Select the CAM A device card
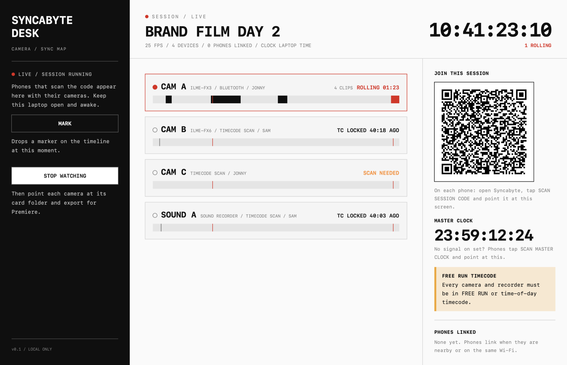This screenshot has width=567, height=365. [276, 93]
